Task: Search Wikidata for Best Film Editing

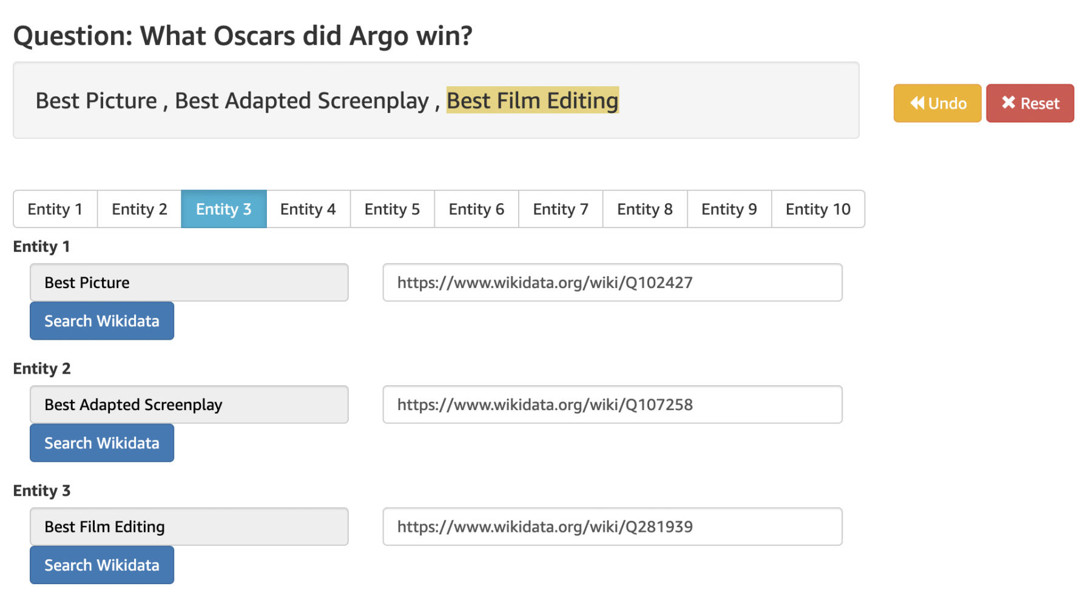Action: tap(102, 565)
